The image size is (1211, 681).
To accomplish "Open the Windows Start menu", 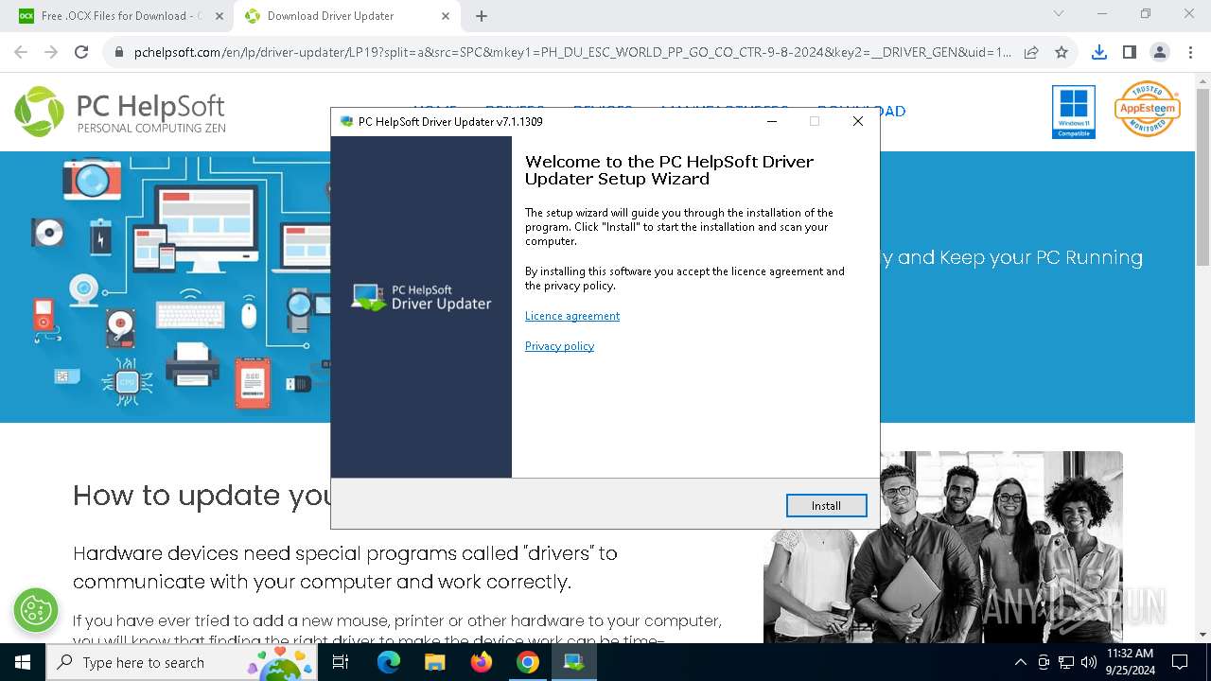I will tap(22, 662).
